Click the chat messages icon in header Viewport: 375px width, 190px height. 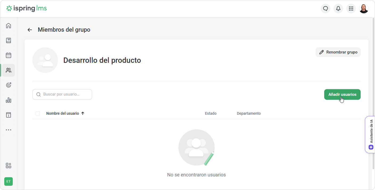pyautogui.click(x=326, y=9)
